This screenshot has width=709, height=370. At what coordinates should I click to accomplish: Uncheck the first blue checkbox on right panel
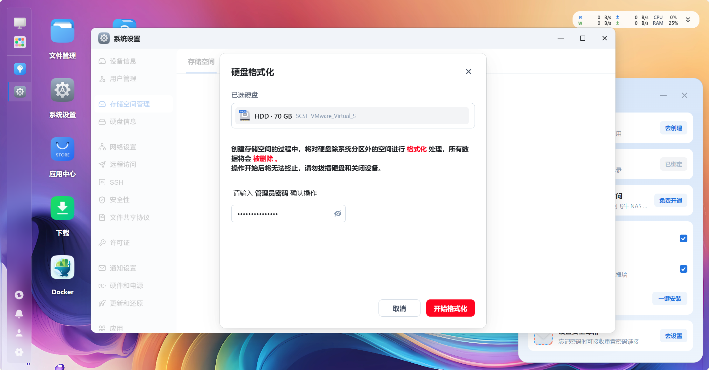683,238
